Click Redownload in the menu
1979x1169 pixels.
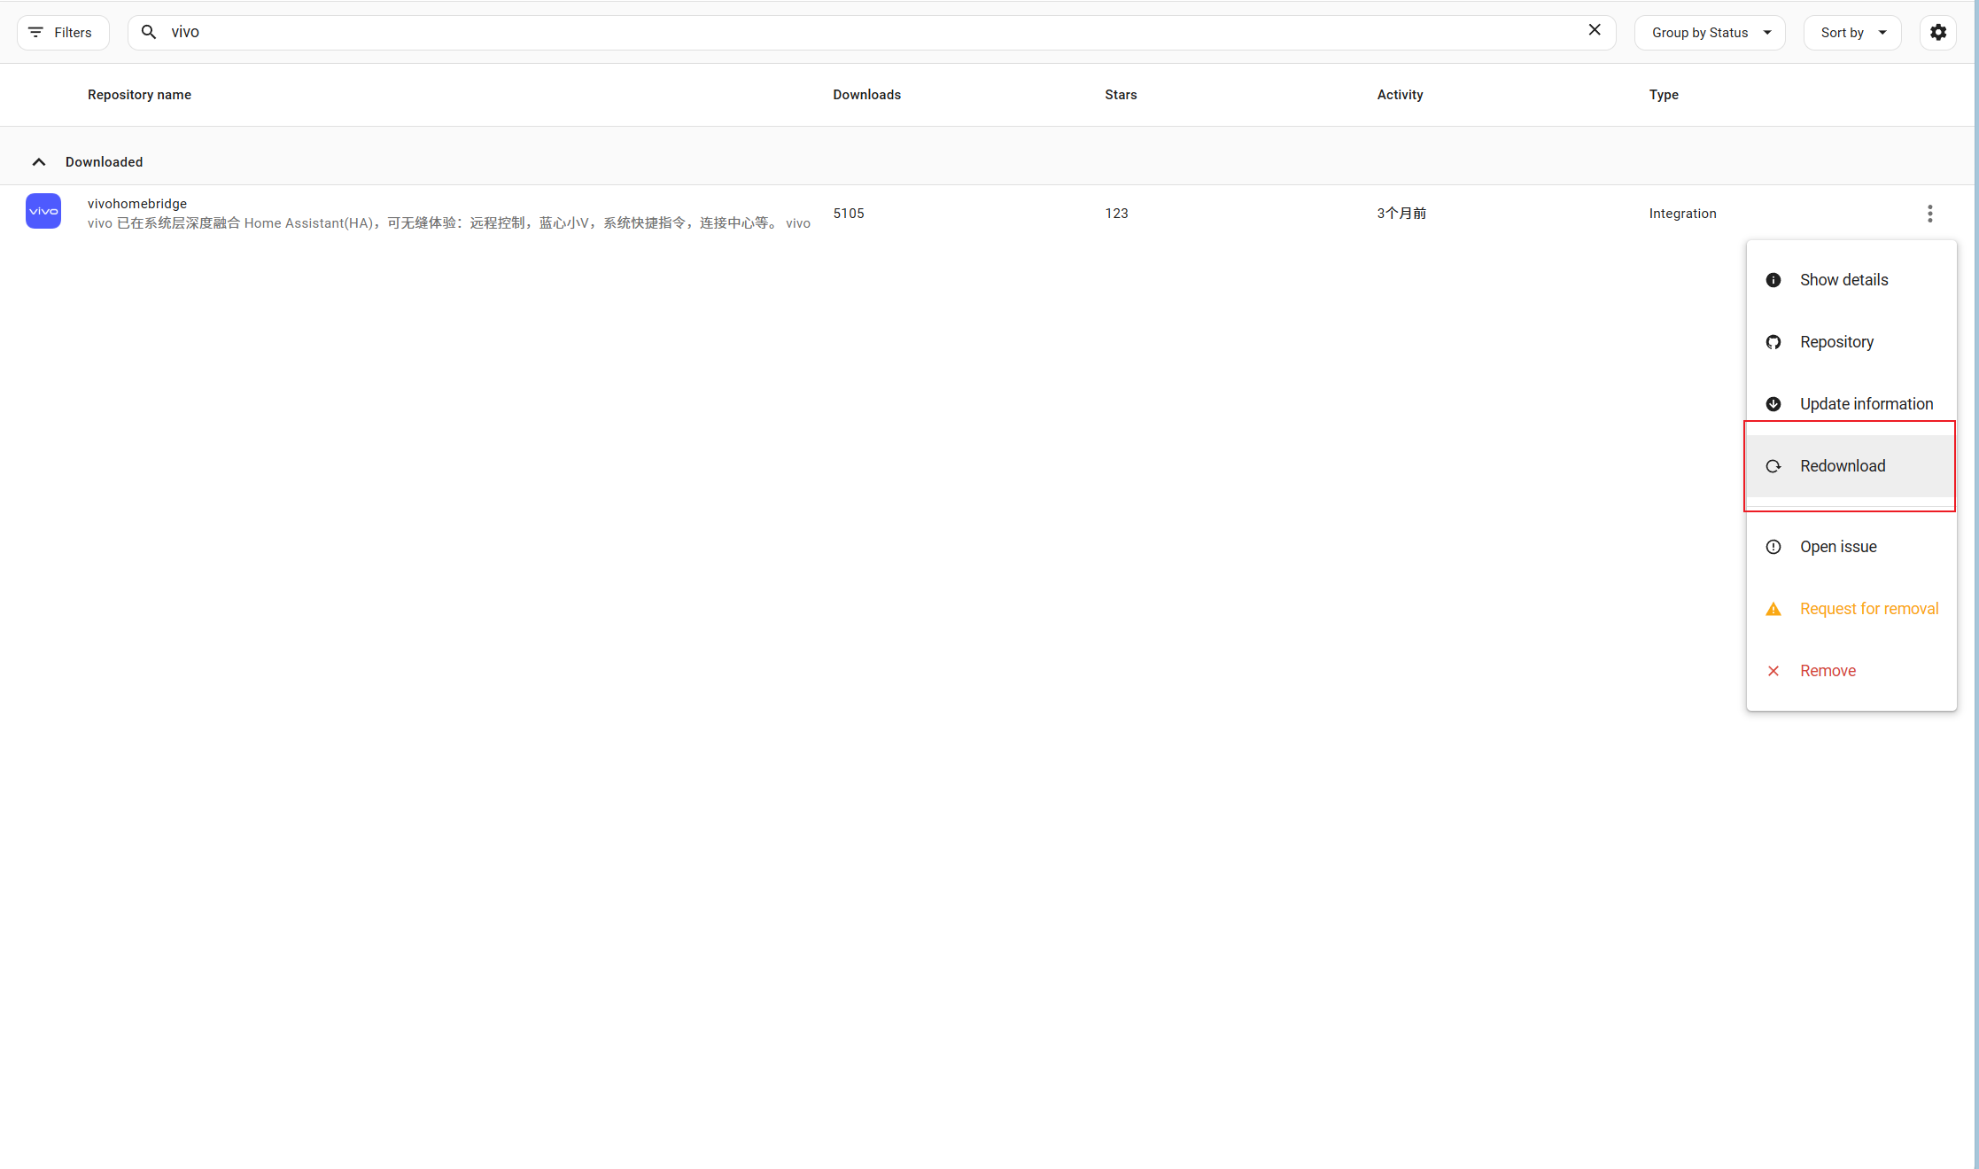[x=1842, y=466]
